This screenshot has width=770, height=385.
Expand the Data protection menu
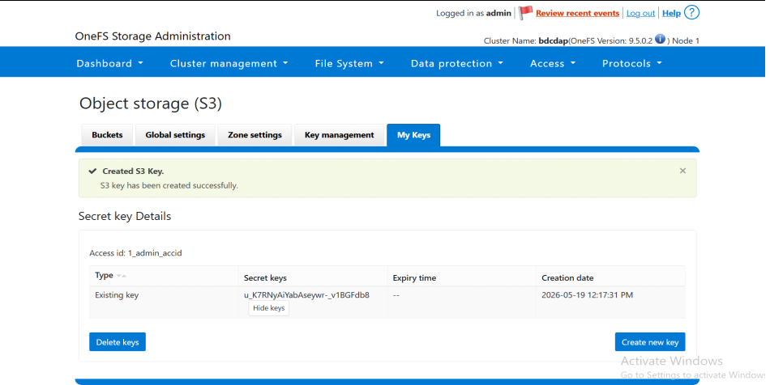point(456,63)
